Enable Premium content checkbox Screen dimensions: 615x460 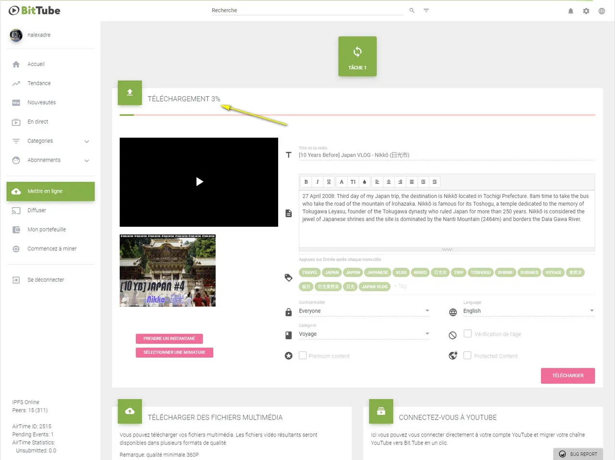[303, 356]
